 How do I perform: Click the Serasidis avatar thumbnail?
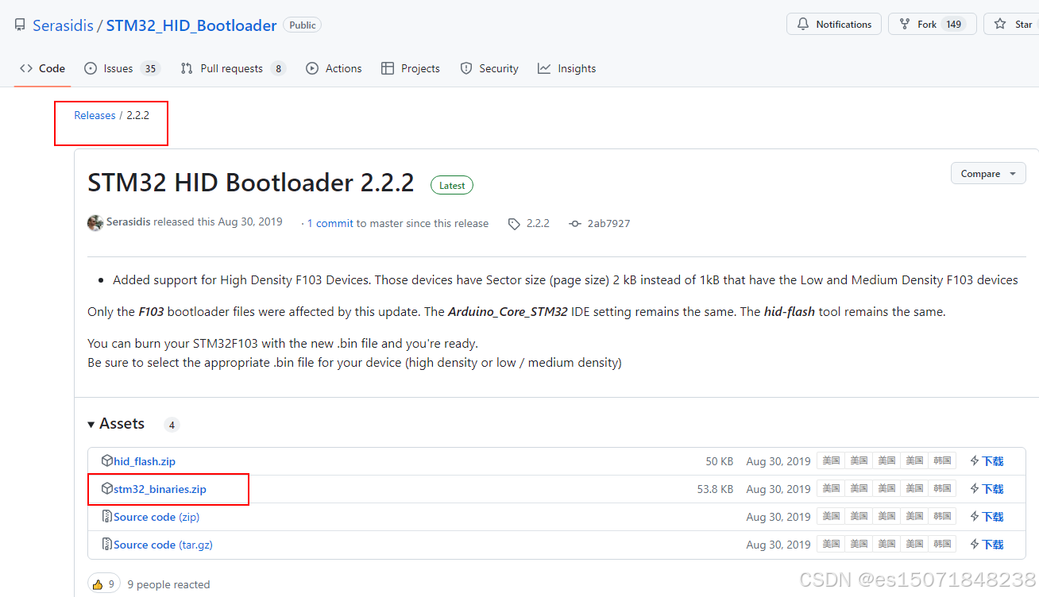[95, 223]
